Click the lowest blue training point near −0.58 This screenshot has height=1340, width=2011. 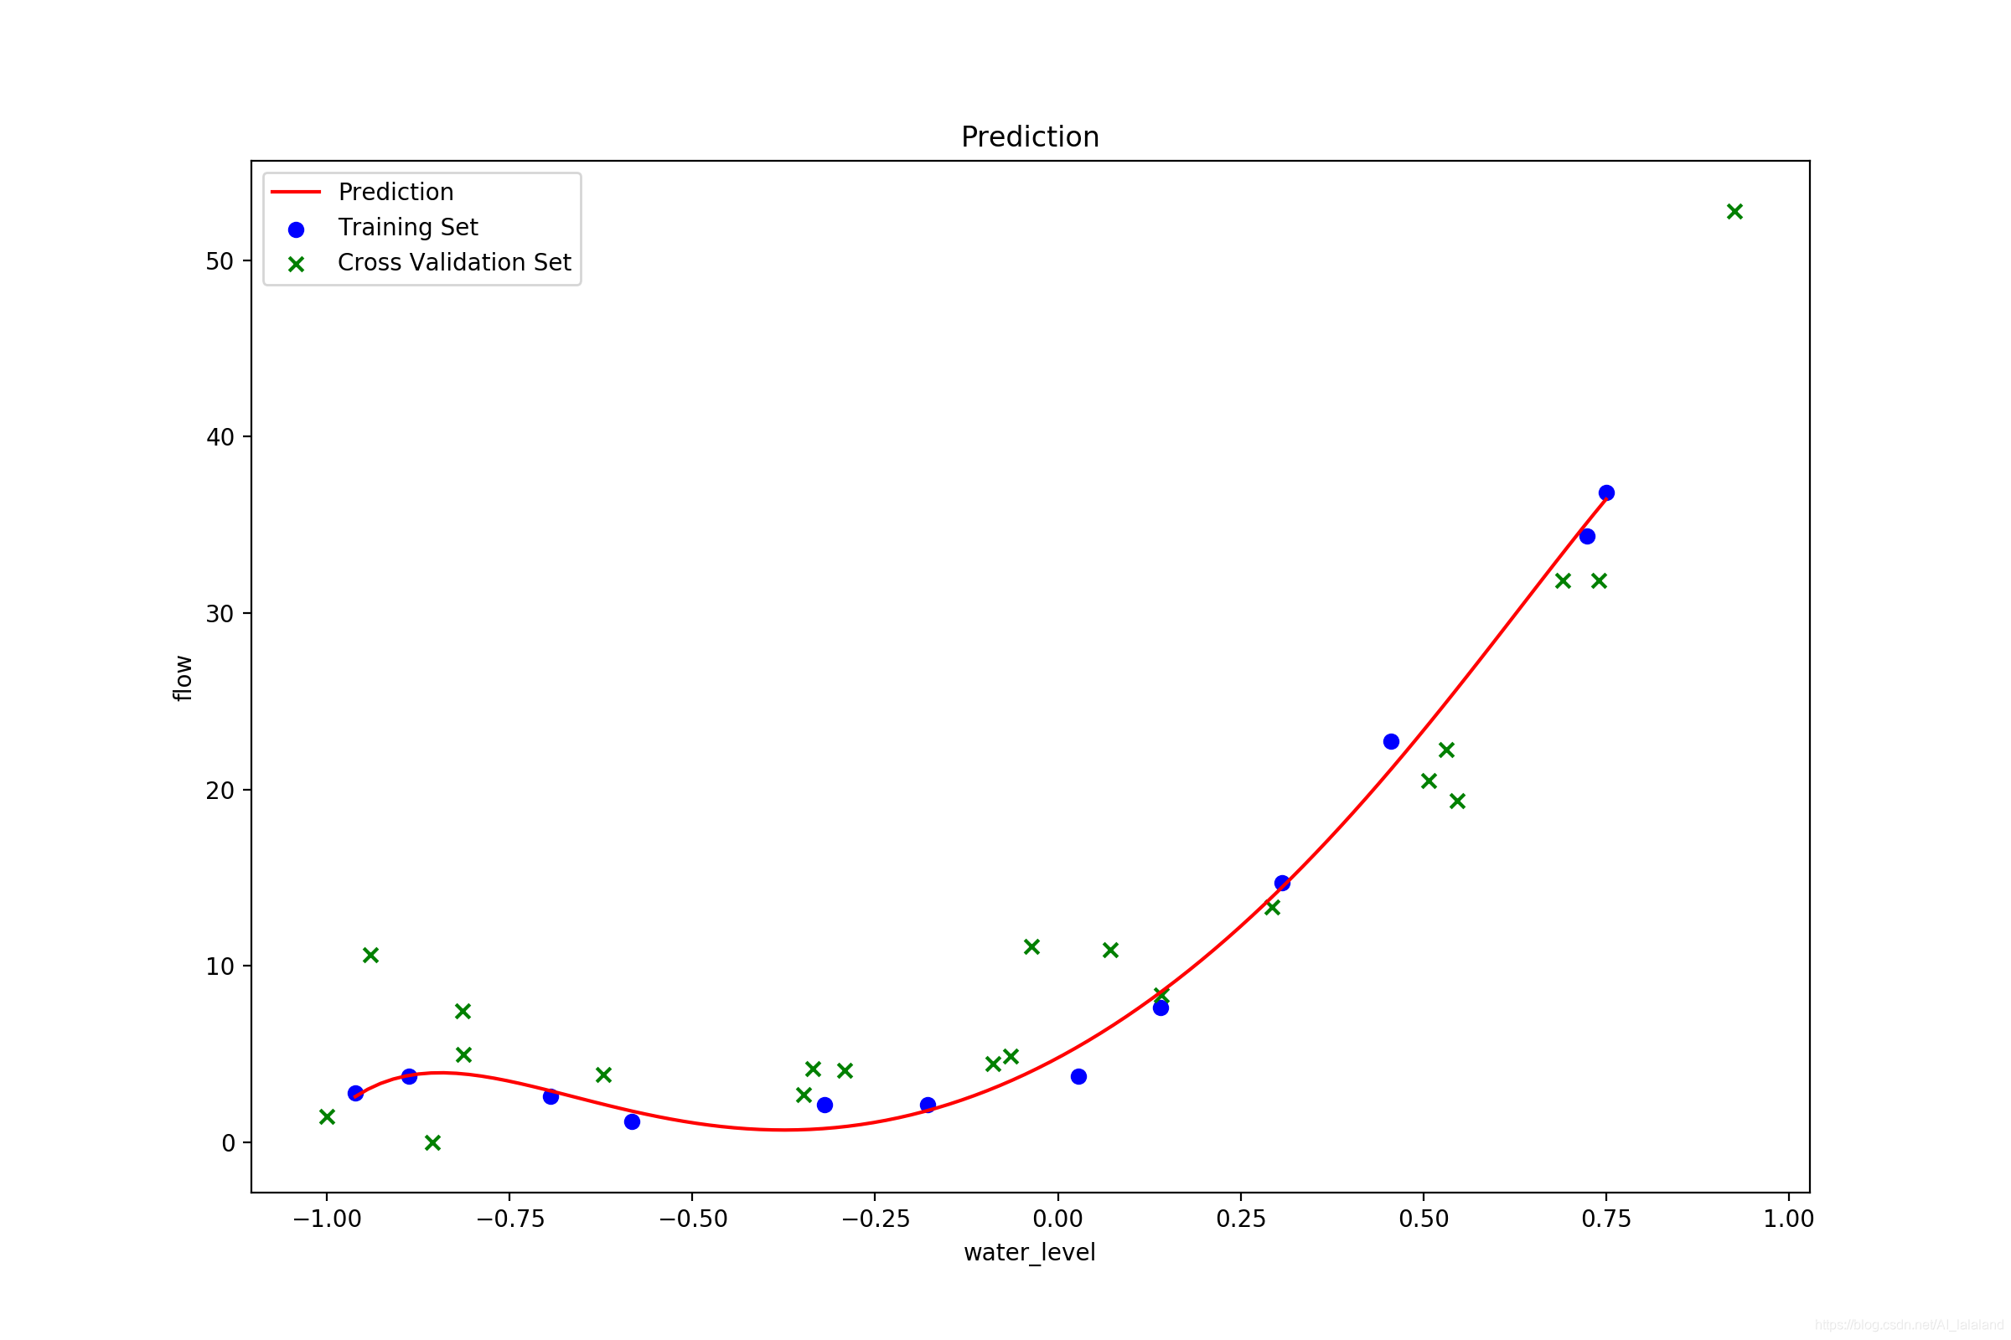pos(632,1122)
